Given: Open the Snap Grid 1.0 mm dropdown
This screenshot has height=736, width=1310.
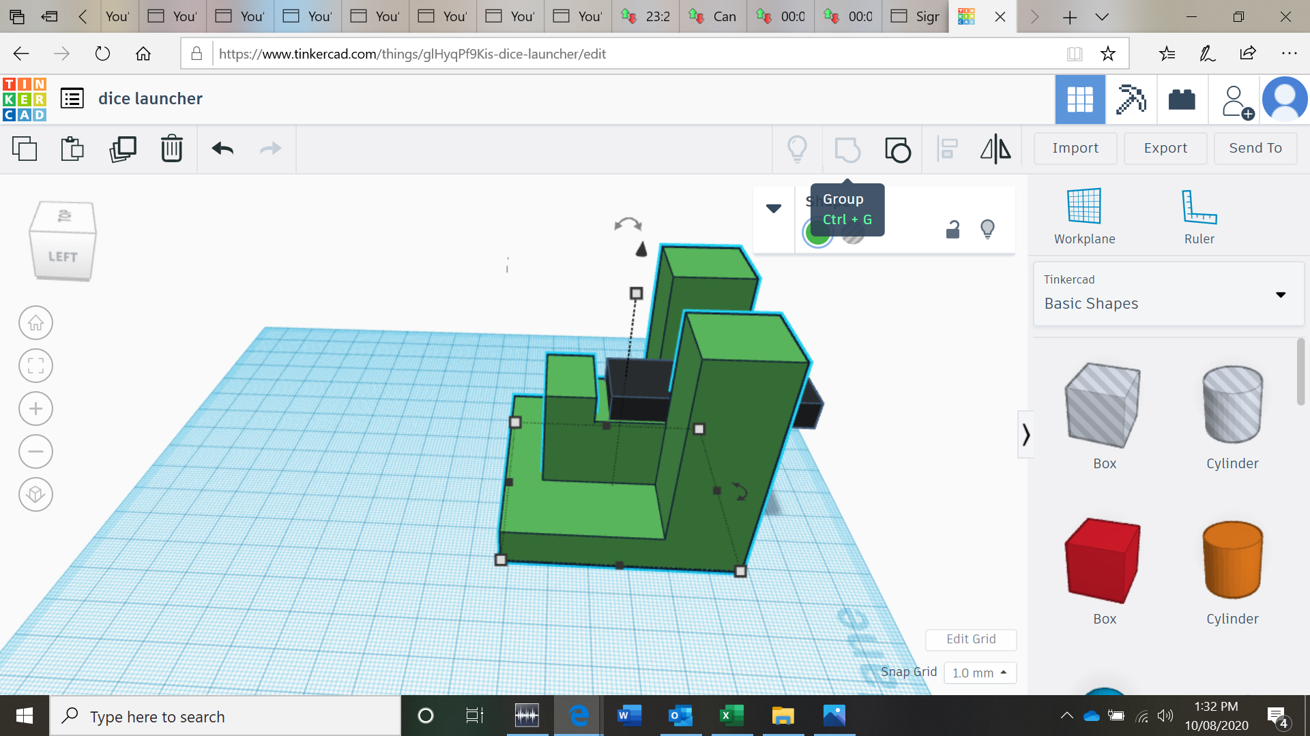Looking at the screenshot, I should pos(980,673).
